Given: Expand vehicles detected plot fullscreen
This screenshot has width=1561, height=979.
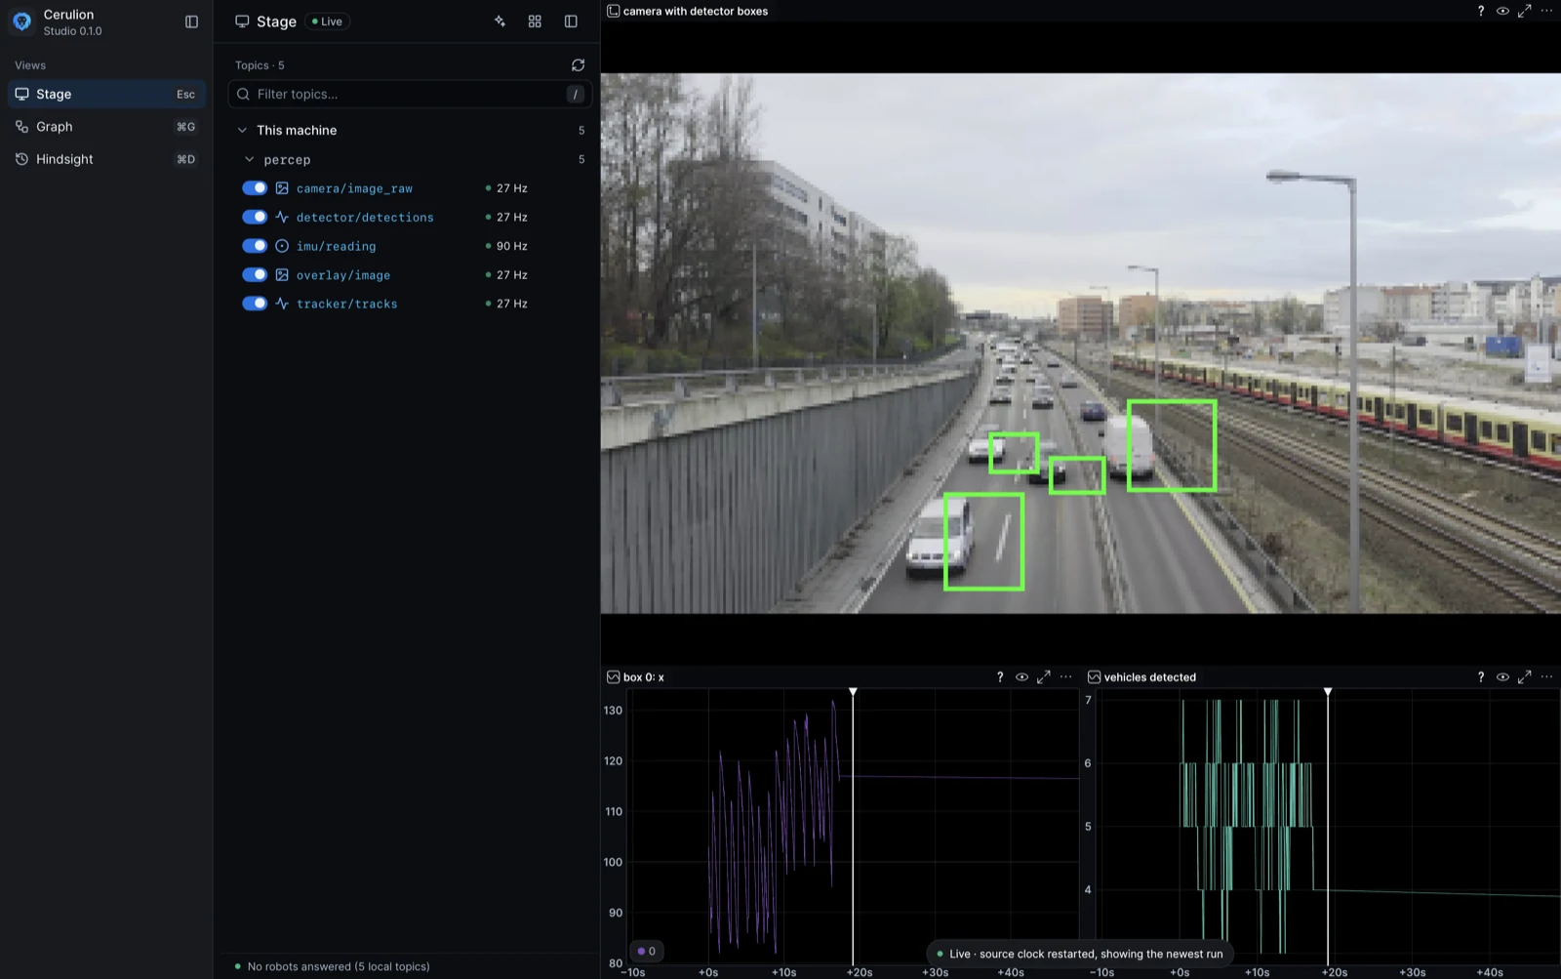Looking at the screenshot, I should tap(1524, 676).
